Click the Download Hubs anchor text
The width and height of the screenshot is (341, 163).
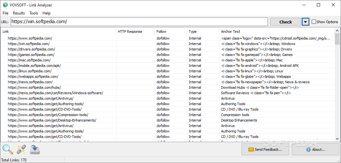[x=260, y=87]
